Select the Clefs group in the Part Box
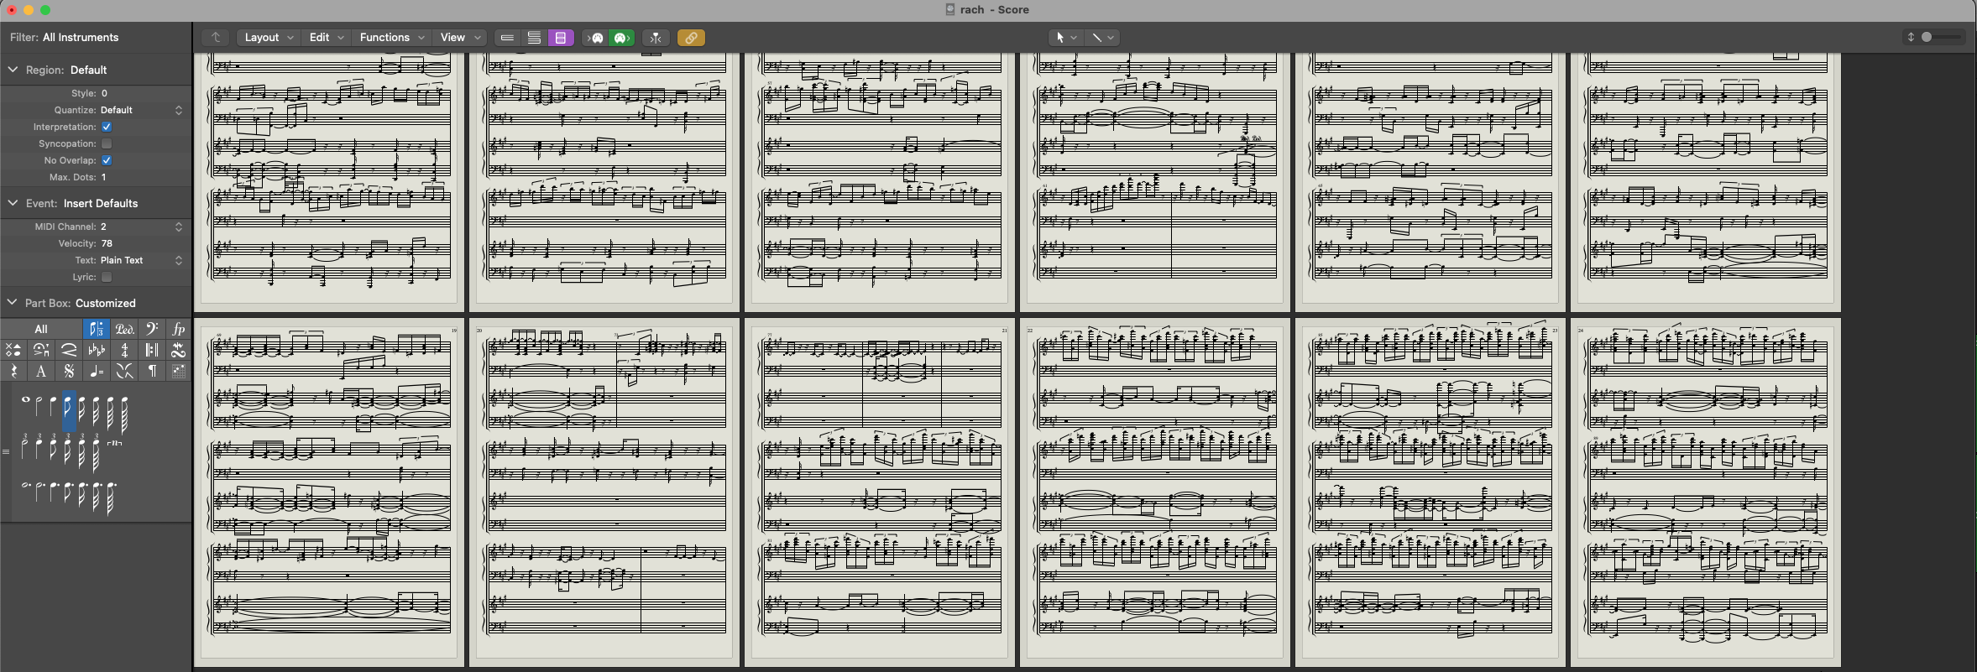 pyautogui.click(x=152, y=329)
